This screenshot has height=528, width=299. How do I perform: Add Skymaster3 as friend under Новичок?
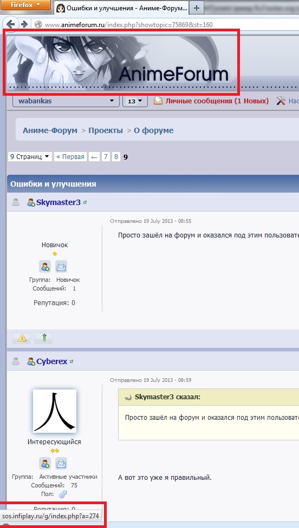click(45, 266)
